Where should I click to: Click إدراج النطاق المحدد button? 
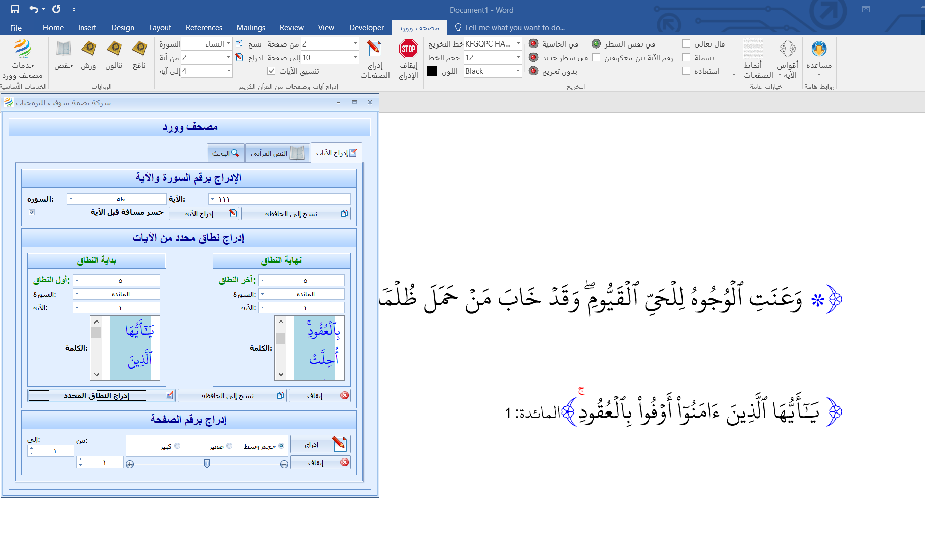coord(102,396)
